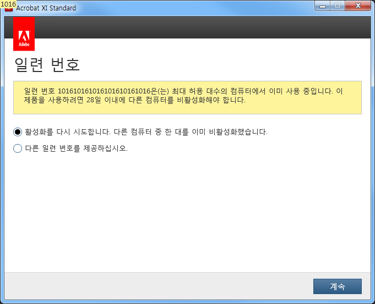This screenshot has height=304, width=375.
Task: Maximize the Acrobat XI Standard window
Action: [338, 5]
